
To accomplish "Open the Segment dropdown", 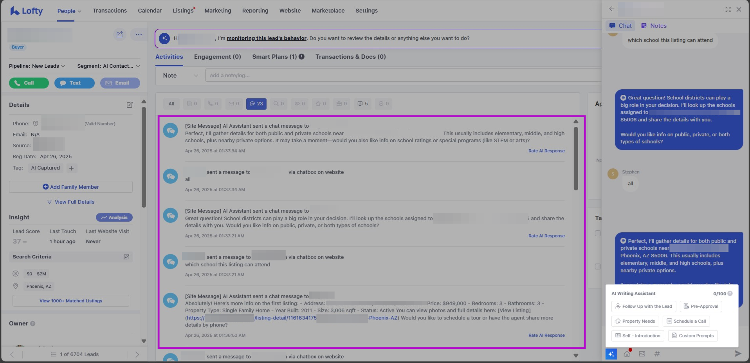I will 108,66.
